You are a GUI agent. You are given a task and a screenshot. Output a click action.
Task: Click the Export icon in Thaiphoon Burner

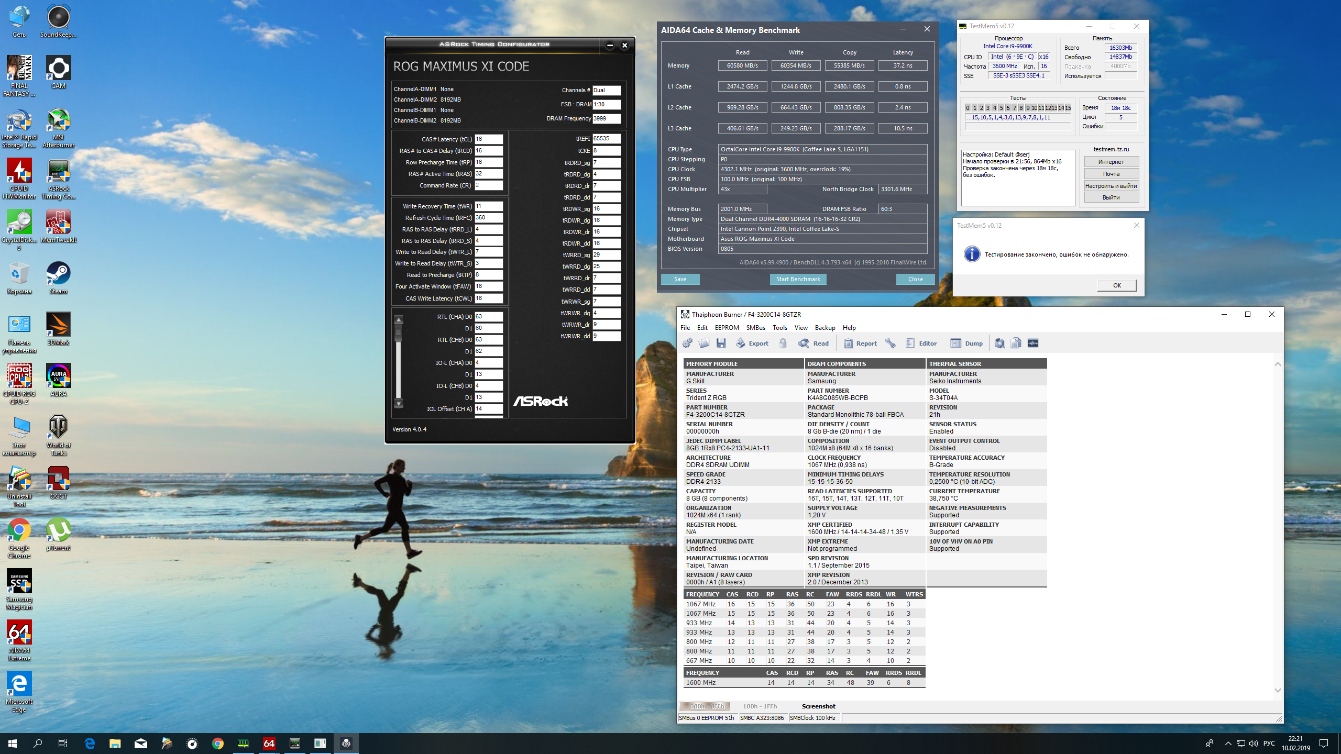click(x=741, y=343)
